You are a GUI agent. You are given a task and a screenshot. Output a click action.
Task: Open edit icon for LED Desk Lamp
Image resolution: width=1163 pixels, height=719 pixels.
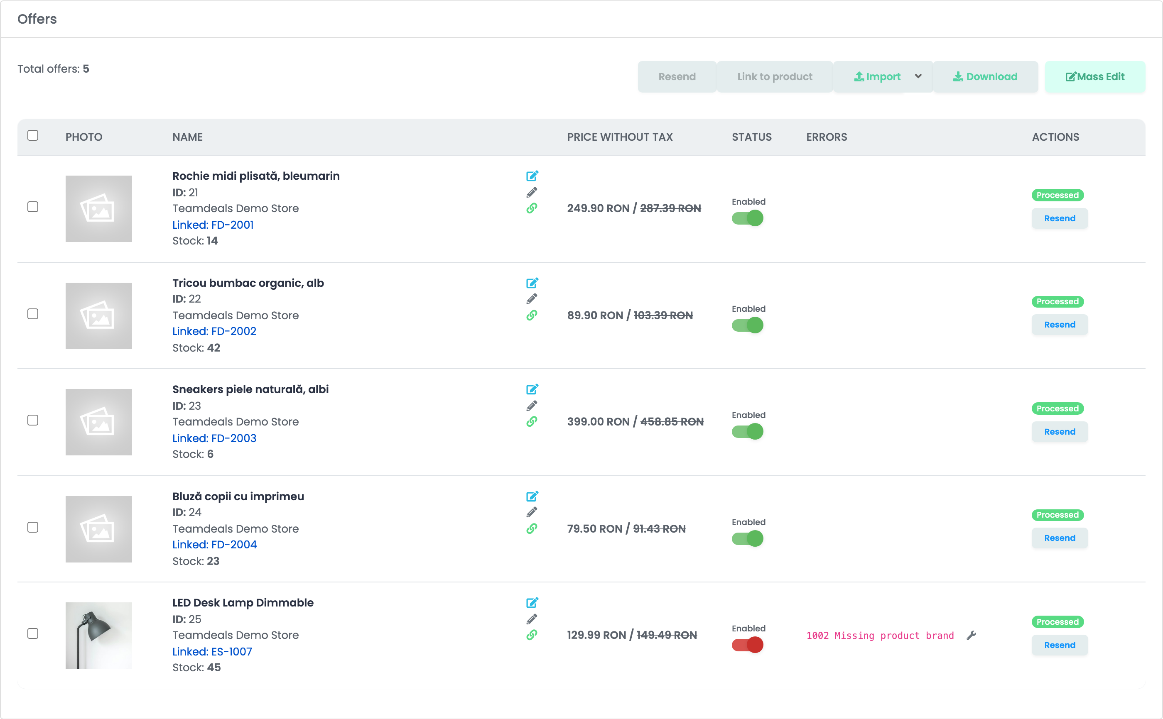pos(532,603)
